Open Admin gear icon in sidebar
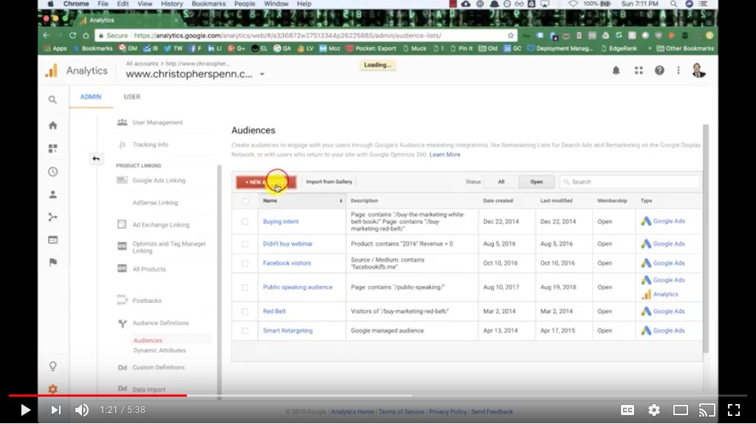756x424 pixels. point(53,389)
